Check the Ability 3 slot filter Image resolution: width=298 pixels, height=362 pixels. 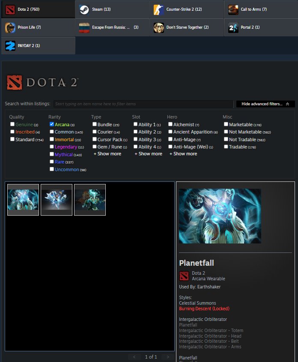coord(136,139)
